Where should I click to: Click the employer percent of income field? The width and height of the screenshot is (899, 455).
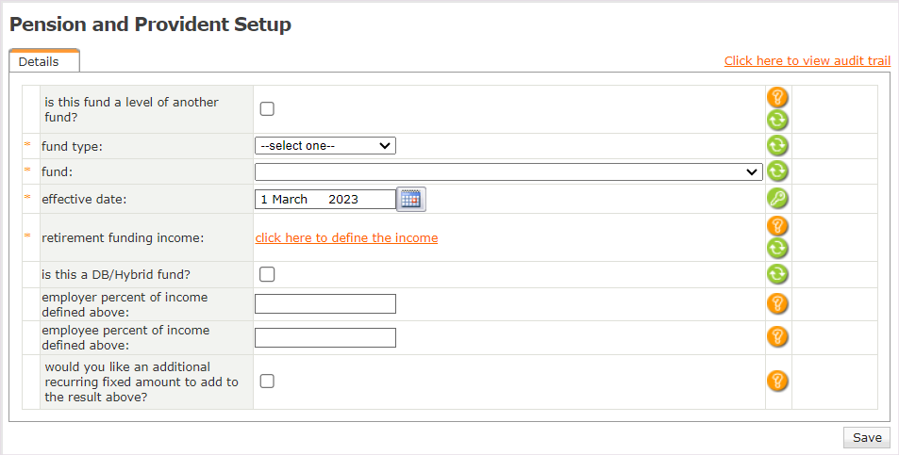325,303
